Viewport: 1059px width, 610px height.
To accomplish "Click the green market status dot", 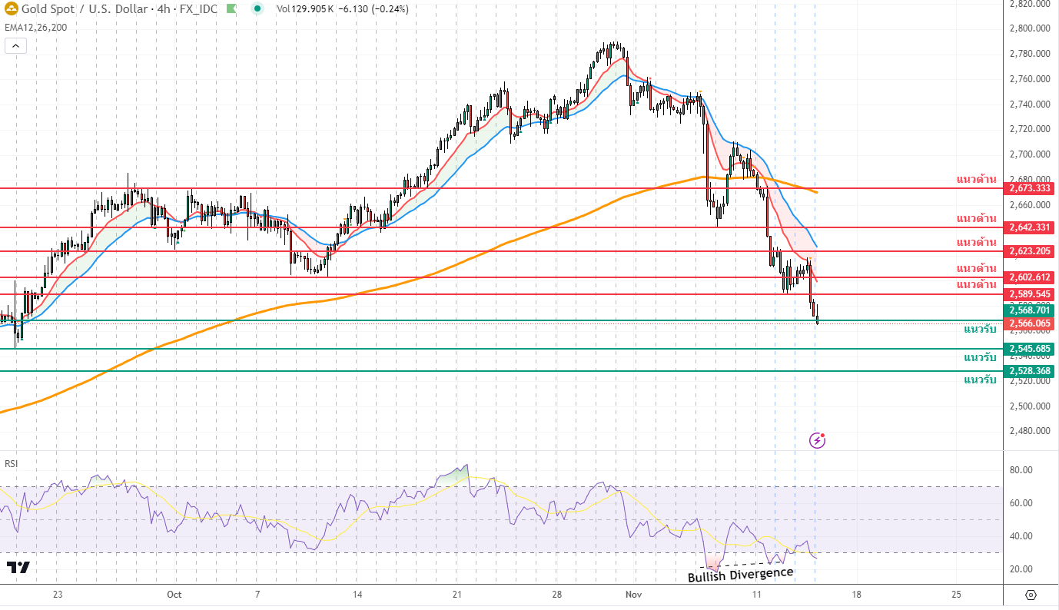I will (x=258, y=9).
